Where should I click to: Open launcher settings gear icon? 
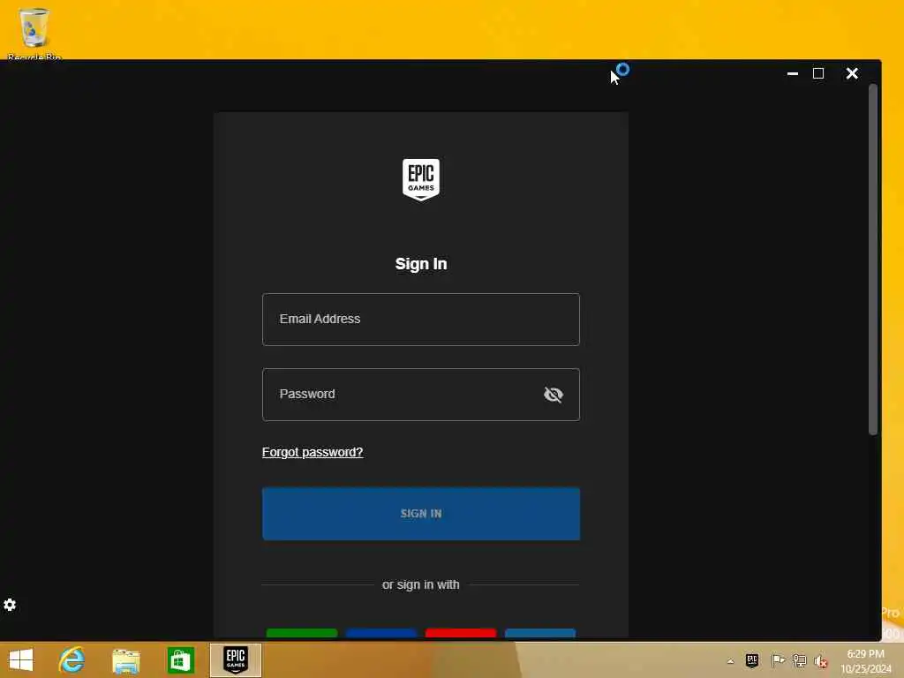coord(10,605)
